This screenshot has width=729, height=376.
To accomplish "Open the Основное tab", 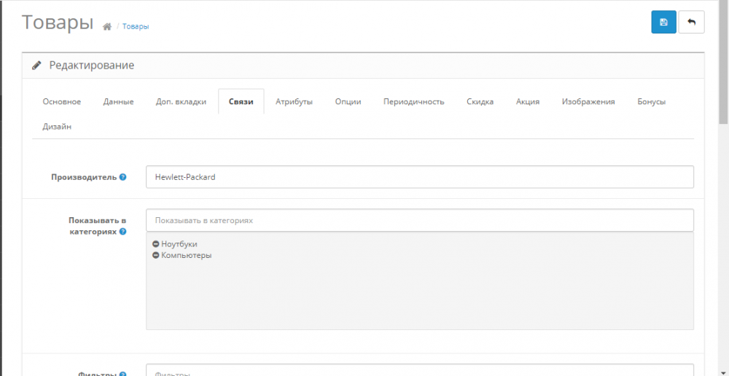I will (62, 102).
